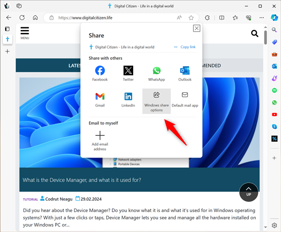281x232 pixels.
Task: Open browser Extensions menu
Action: tap(207, 17)
